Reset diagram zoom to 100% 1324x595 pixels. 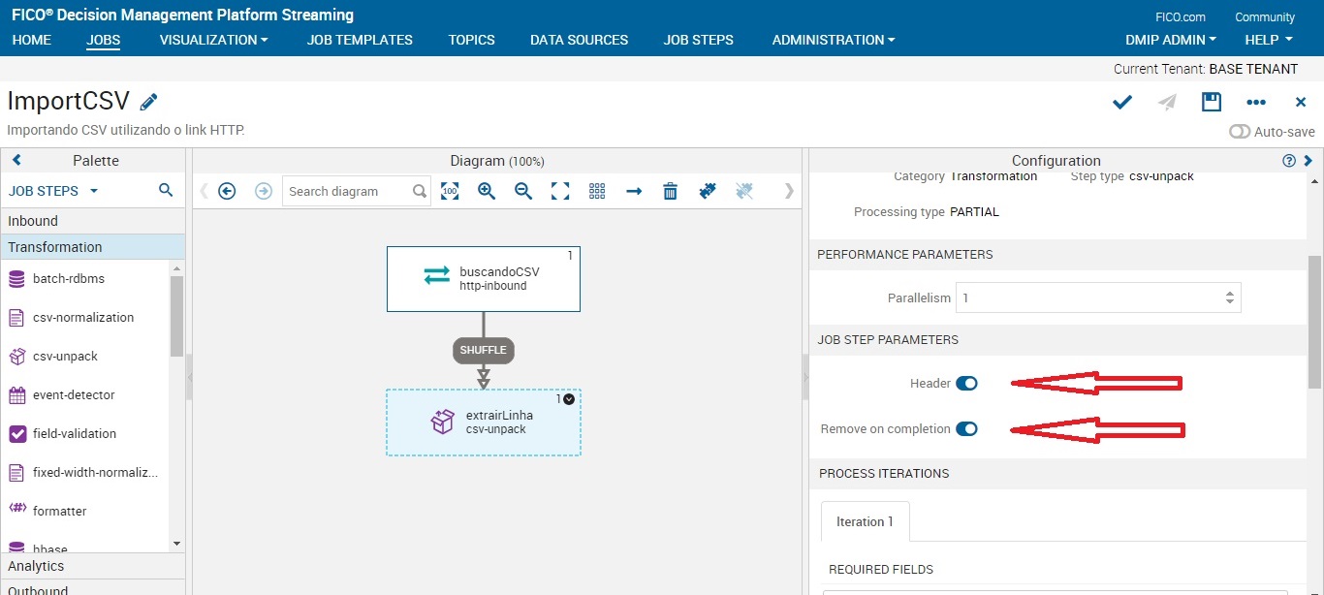[x=450, y=191]
